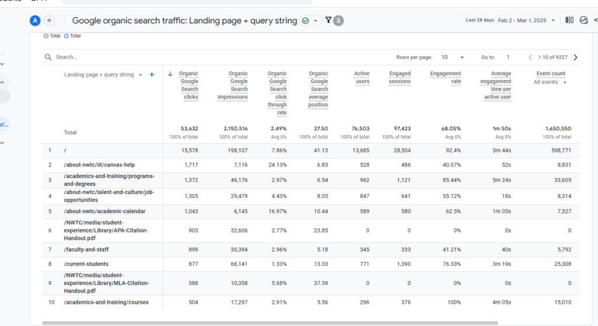
Task: Click total clicks value 53,632
Action: tap(189, 129)
